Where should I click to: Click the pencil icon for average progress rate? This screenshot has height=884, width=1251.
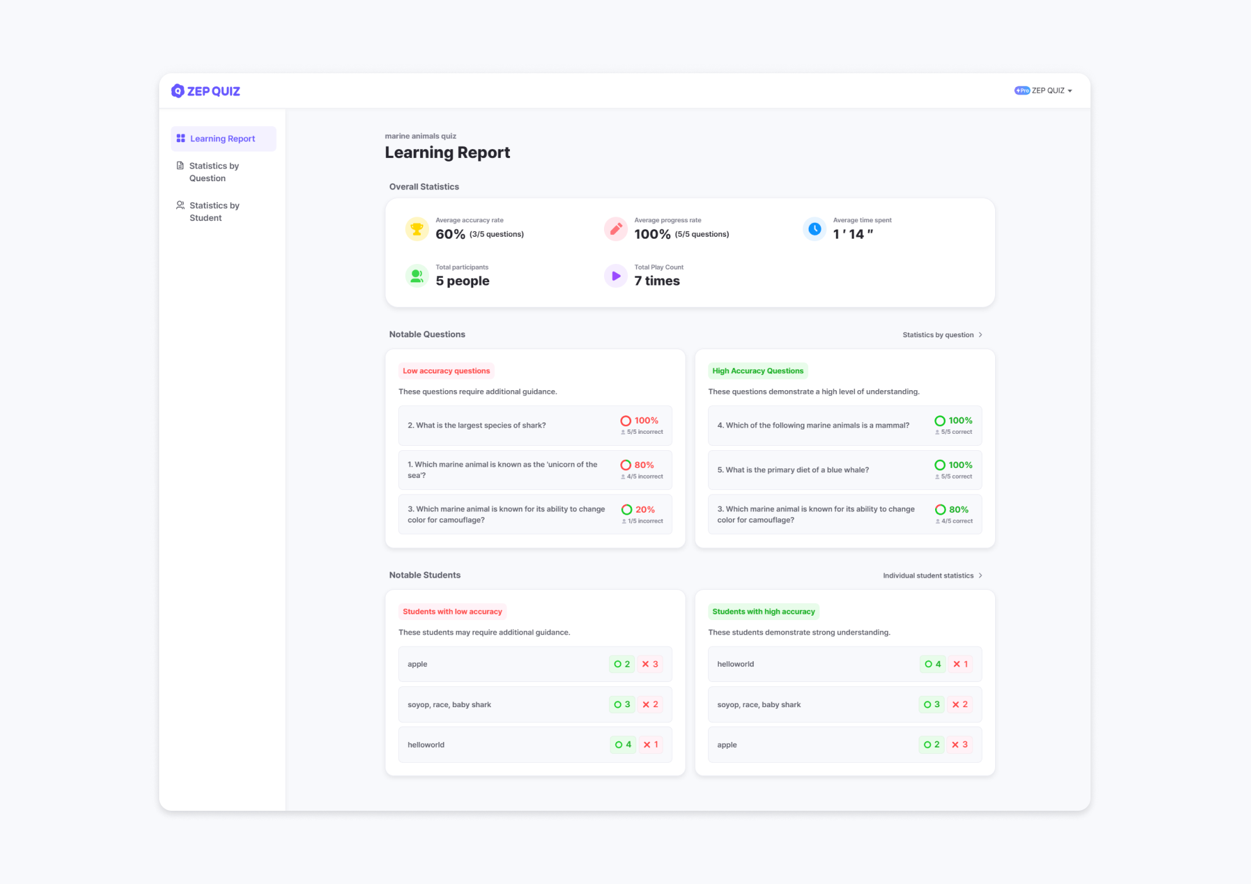pyautogui.click(x=615, y=229)
